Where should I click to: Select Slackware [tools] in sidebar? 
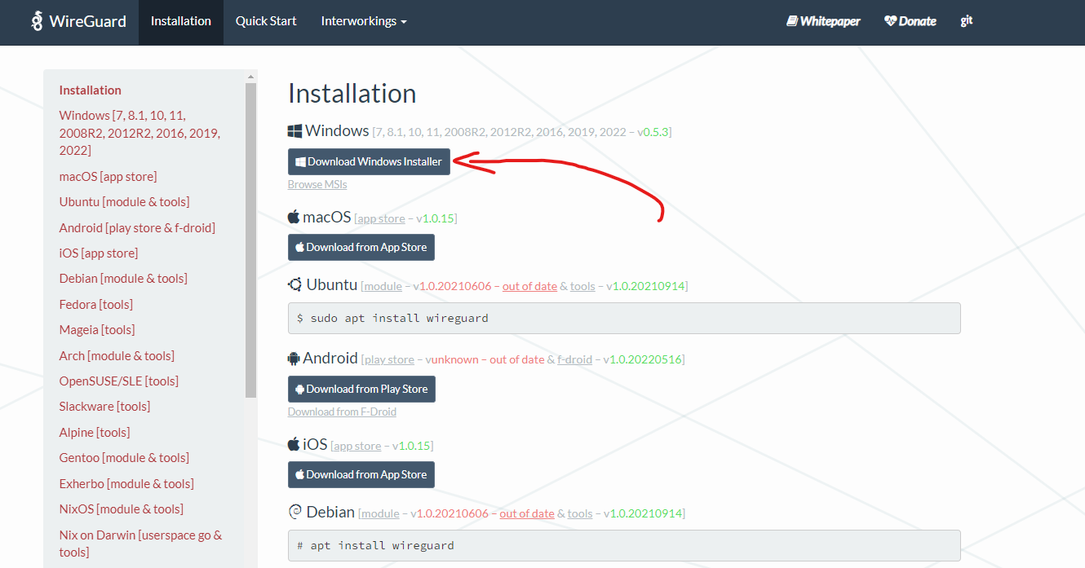click(x=104, y=406)
